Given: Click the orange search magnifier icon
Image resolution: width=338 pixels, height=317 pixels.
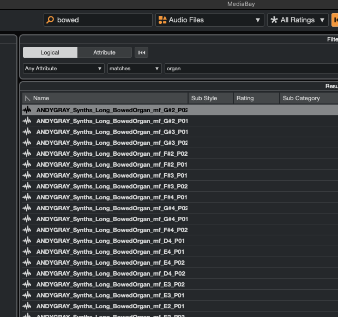Looking at the screenshot, I should click(x=50, y=20).
